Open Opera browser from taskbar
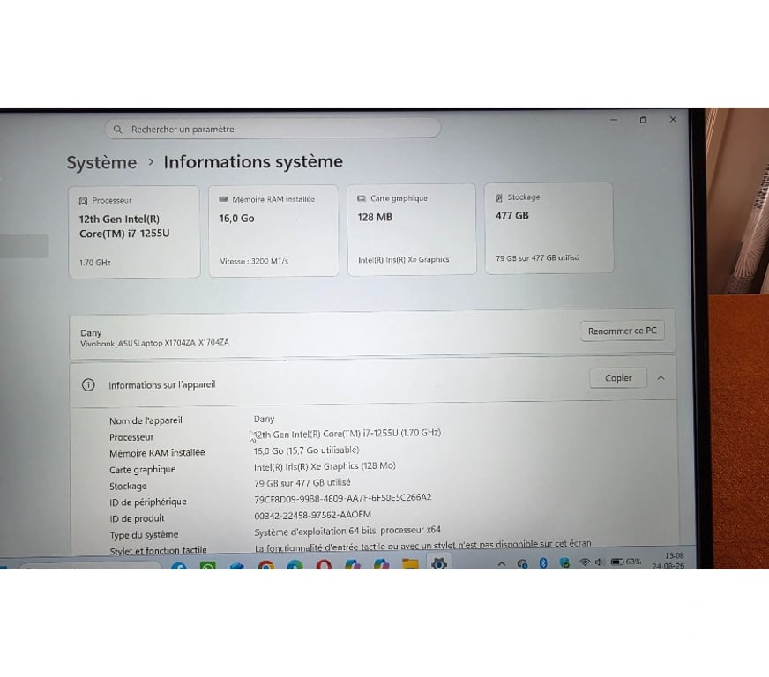This screenshot has width=769, height=677. click(x=324, y=565)
